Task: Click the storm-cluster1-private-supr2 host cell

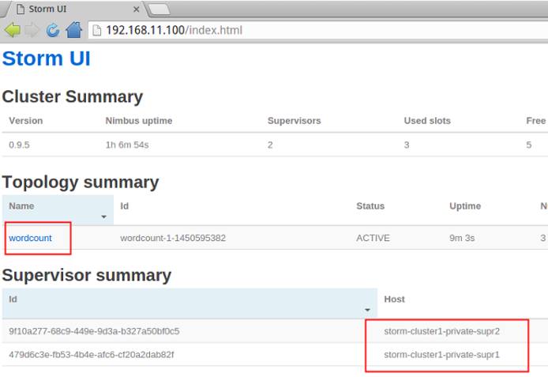Action: (x=441, y=331)
